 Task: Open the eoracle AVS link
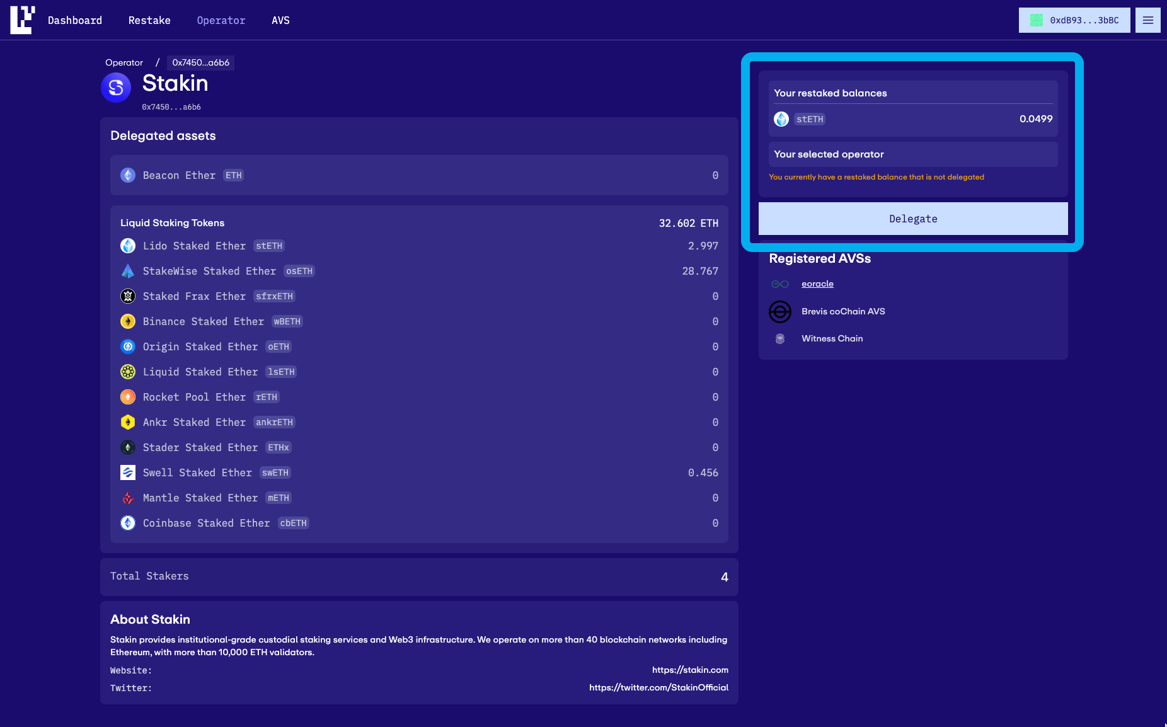tap(817, 284)
